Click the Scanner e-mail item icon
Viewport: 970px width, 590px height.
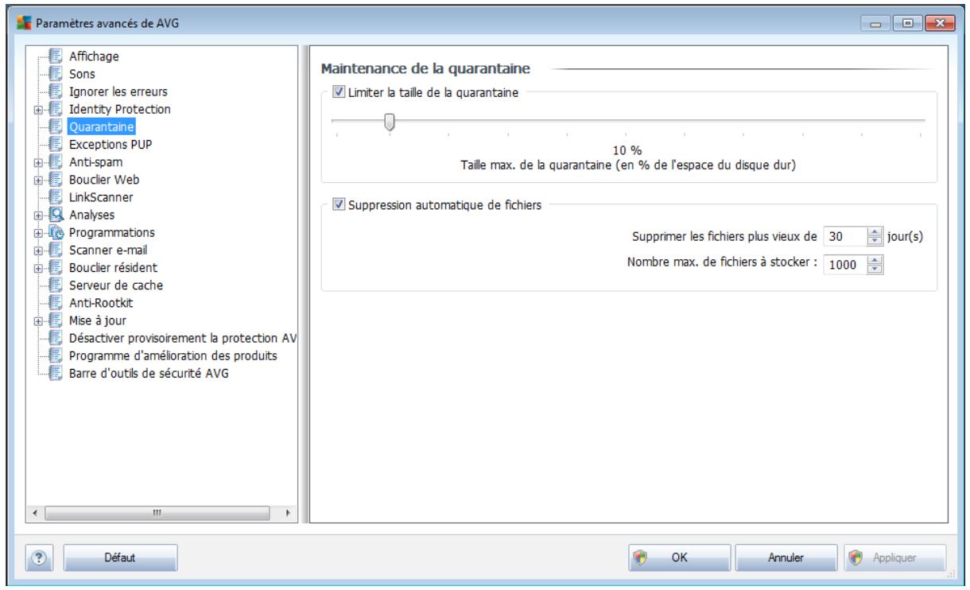click(x=55, y=250)
